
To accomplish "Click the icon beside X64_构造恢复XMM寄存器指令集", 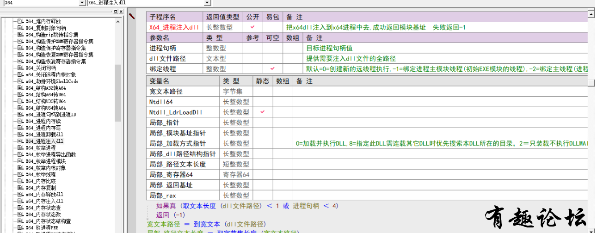I will pos(20,55).
